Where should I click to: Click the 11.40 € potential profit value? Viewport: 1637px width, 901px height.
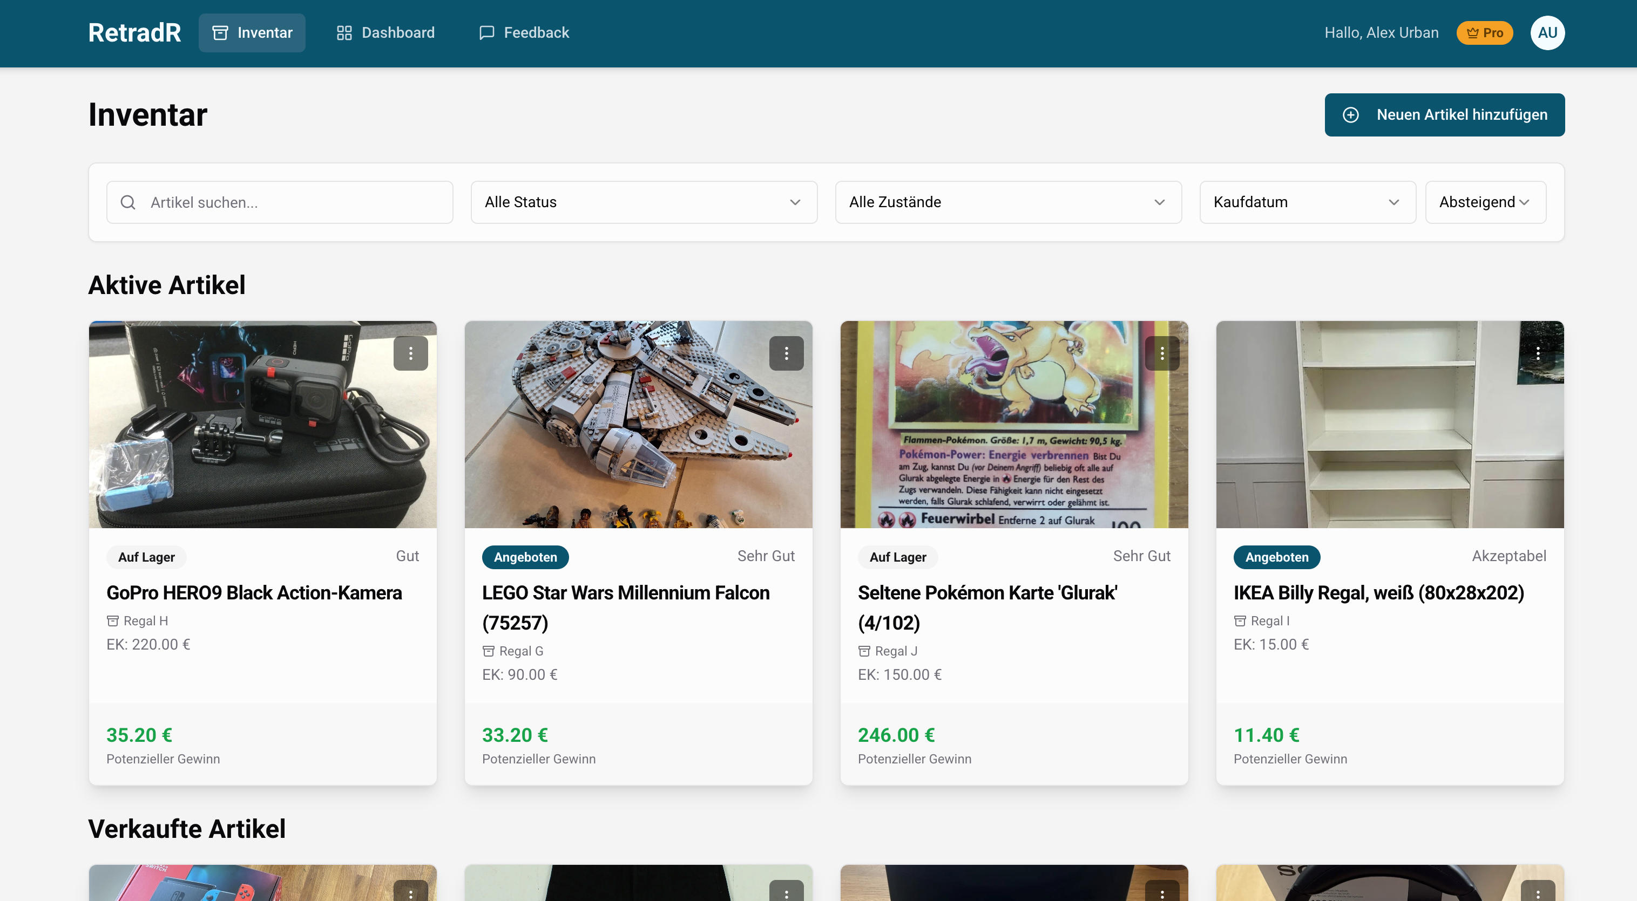[1266, 735]
